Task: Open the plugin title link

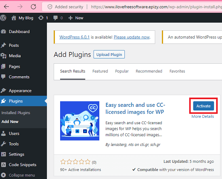Action: click(x=135, y=108)
